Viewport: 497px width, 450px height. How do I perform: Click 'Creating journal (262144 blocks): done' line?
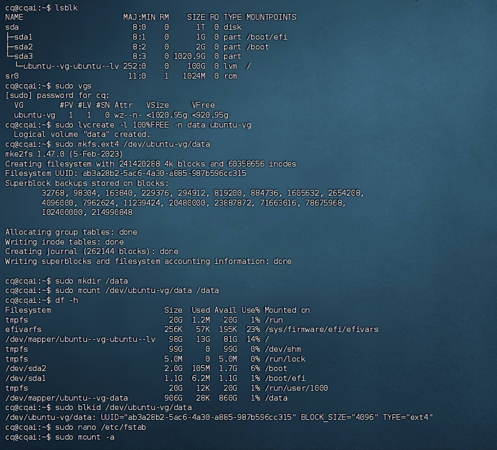(x=91, y=251)
